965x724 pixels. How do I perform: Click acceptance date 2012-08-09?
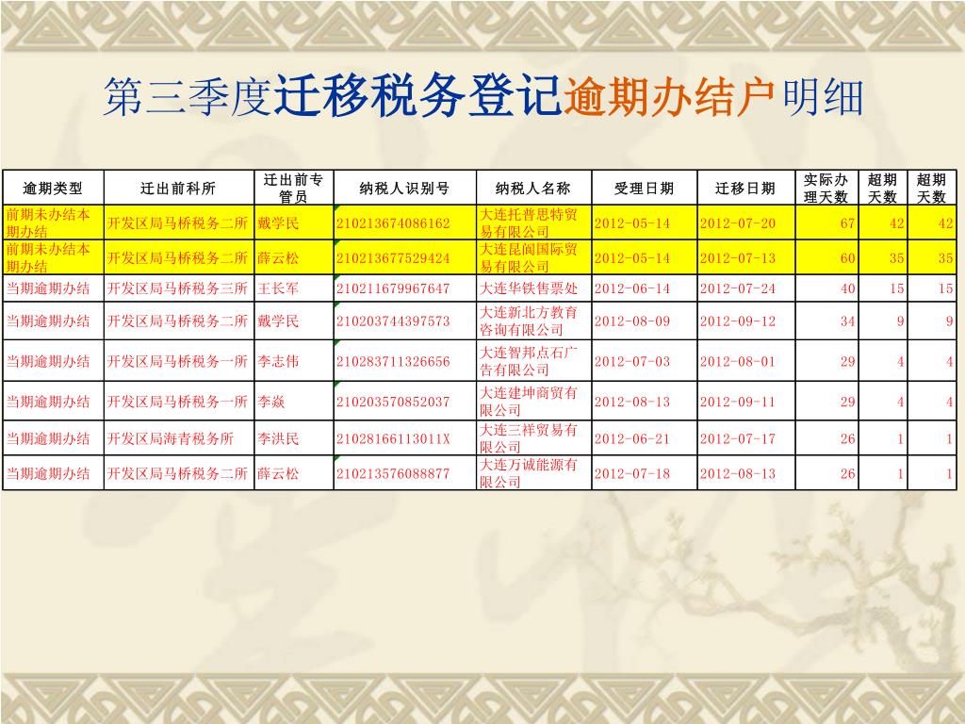click(632, 321)
